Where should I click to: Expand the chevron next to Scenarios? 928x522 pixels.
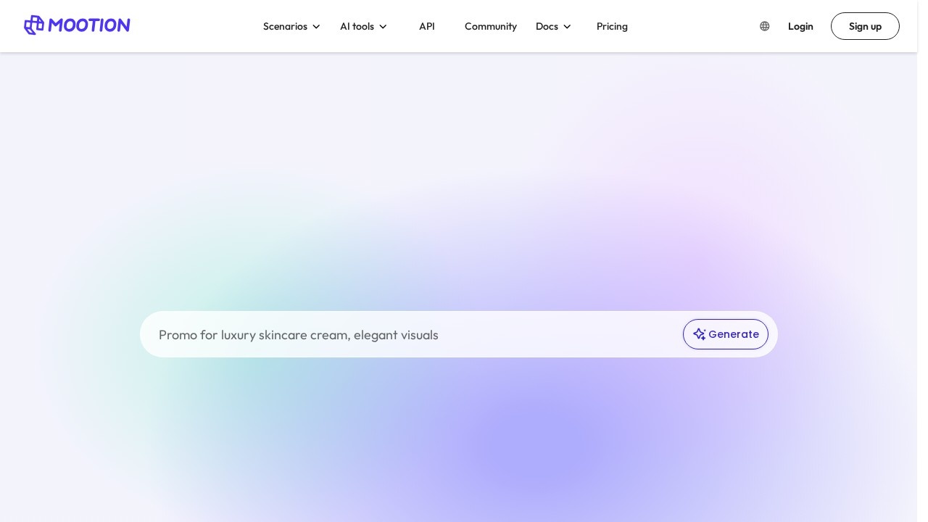pos(316,27)
